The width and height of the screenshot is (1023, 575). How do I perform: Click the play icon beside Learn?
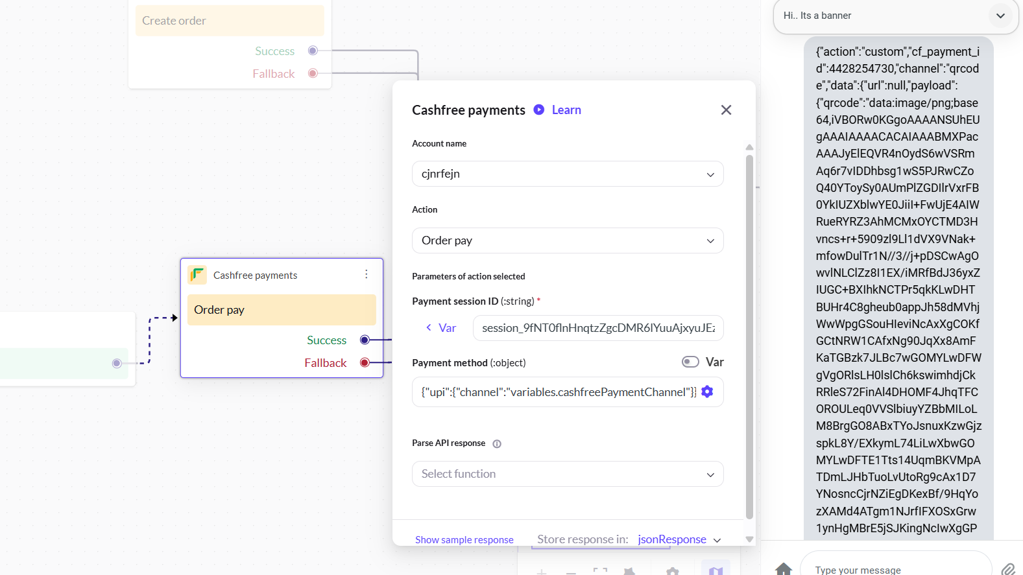[x=539, y=110]
